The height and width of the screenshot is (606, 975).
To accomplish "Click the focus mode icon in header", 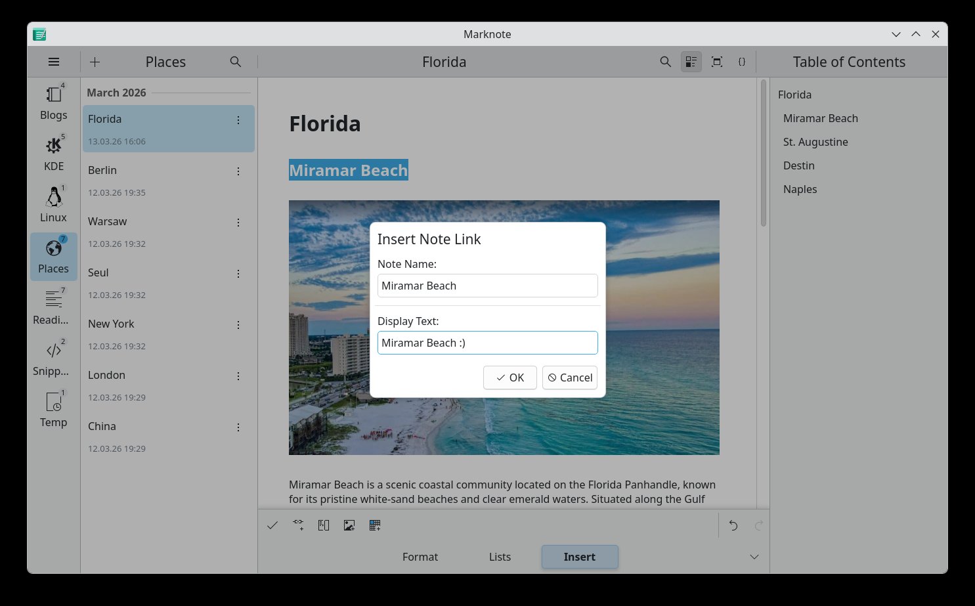I will coord(717,62).
